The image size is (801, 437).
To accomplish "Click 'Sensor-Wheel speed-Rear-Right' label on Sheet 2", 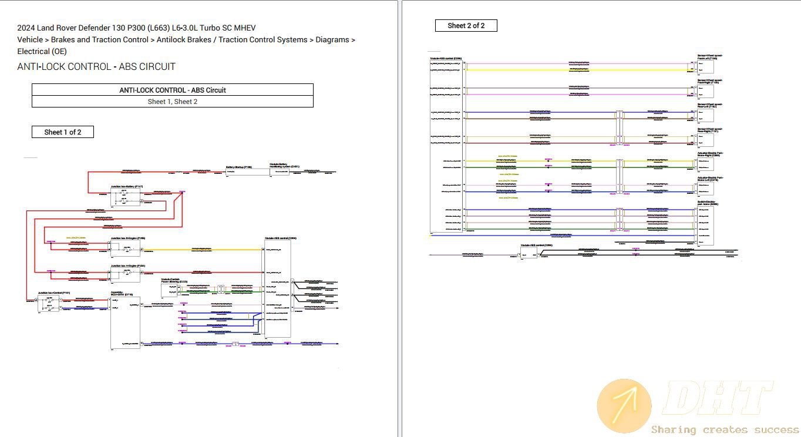I will pos(710,130).
